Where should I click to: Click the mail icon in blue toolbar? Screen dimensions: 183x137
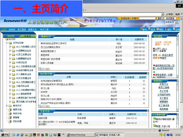pos(141,29)
